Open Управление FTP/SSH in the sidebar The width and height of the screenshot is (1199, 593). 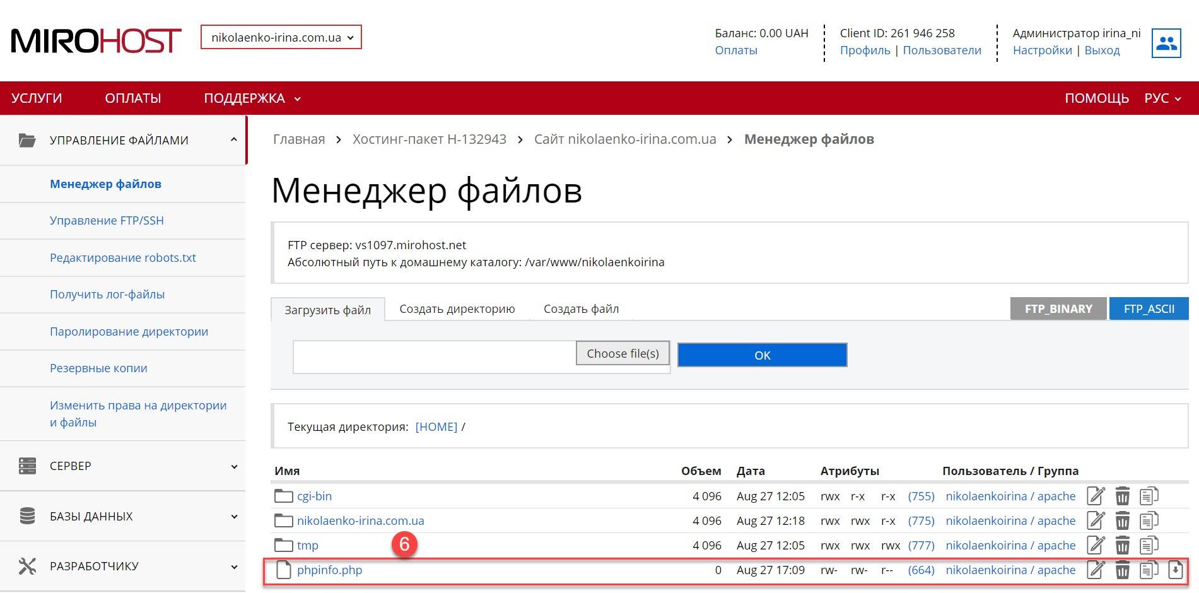107,221
